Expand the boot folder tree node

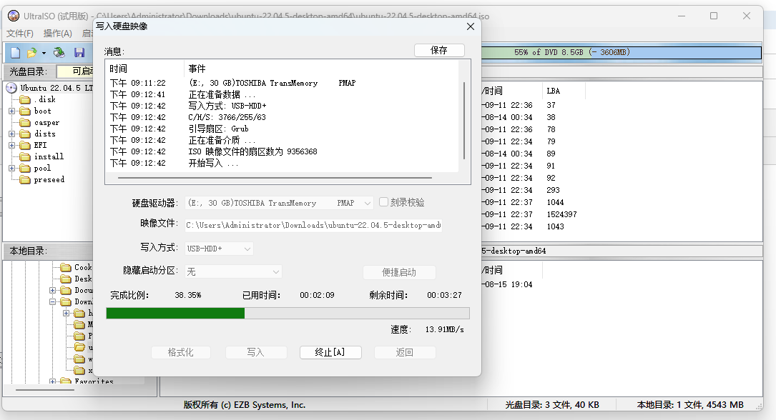(12, 111)
